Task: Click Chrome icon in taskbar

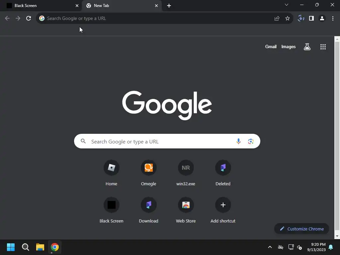Action: (x=55, y=247)
